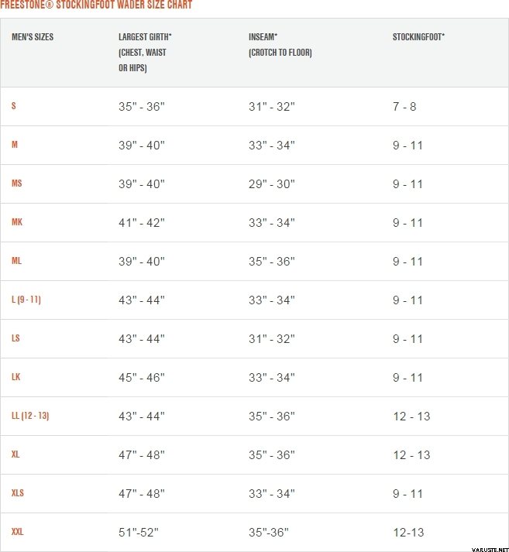The height and width of the screenshot is (552, 509).
Task: Click the Men's Sizes column header
Action: 33,37
